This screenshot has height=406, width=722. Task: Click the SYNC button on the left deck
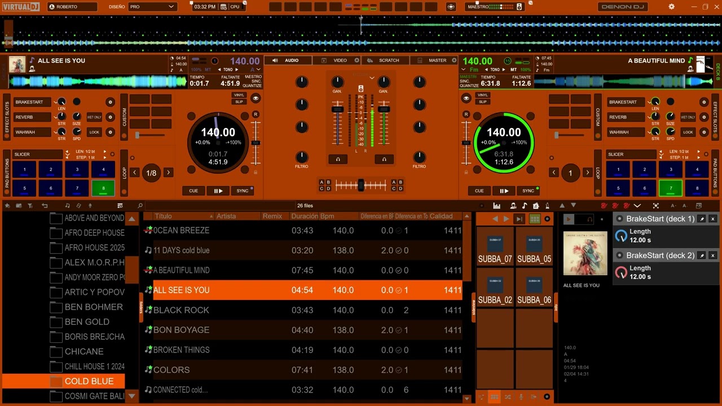243,191
